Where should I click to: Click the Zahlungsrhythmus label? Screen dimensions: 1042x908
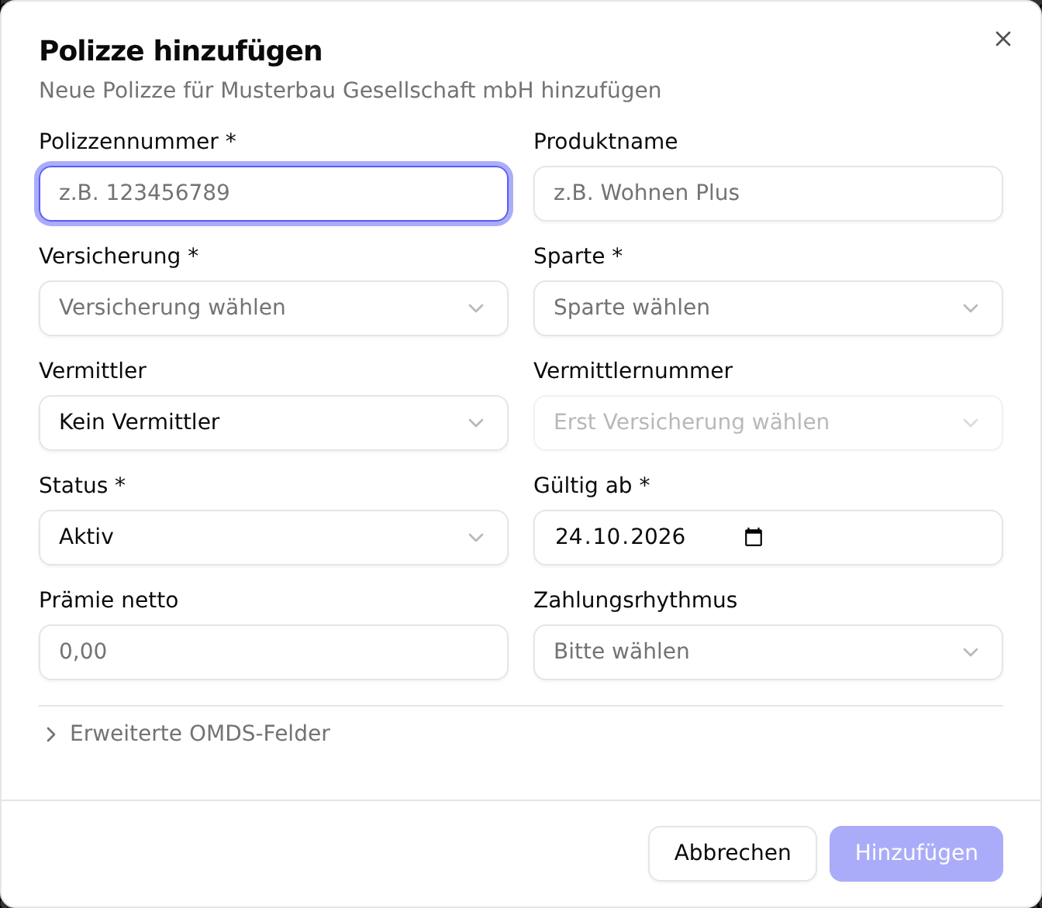(x=635, y=600)
